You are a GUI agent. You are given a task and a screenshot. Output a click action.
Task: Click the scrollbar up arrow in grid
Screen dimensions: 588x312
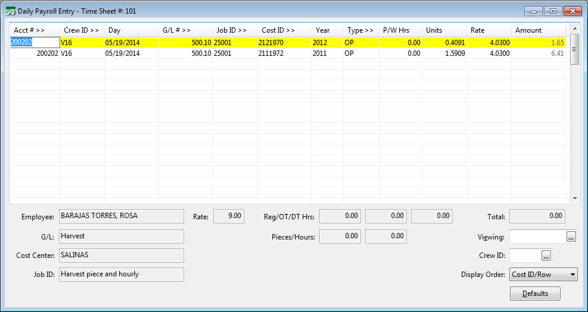coord(575,28)
